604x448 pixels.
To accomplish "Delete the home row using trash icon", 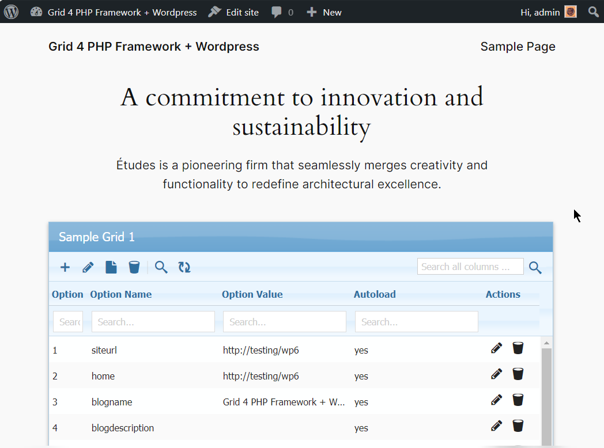I will 518,374.
